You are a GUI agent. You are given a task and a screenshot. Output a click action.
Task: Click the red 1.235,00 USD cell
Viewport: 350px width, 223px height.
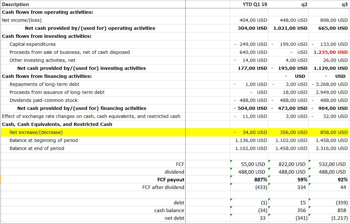pyautogui.click(x=330, y=52)
